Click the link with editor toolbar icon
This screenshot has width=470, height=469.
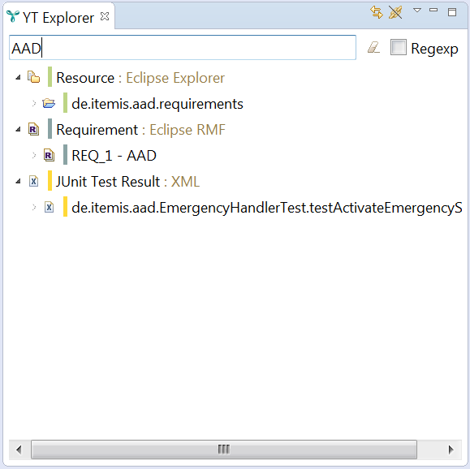point(377,12)
